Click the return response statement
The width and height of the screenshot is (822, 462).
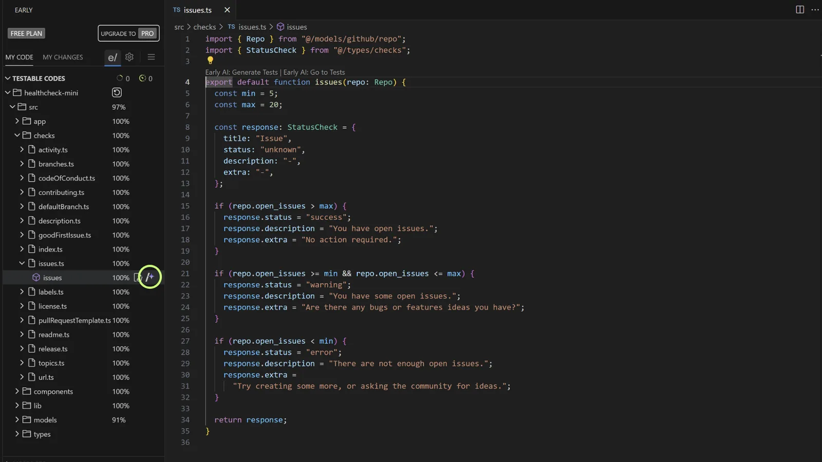click(251, 420)
